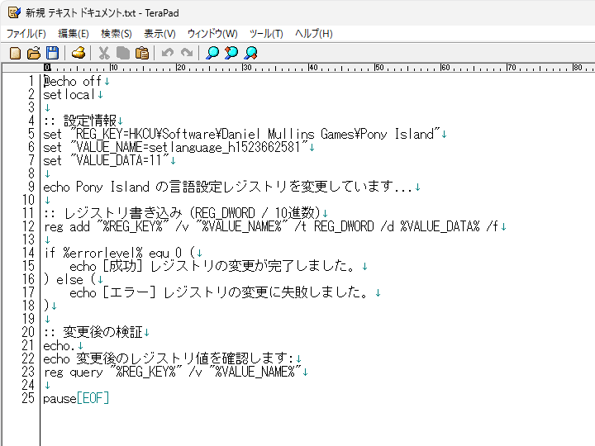Viewport: 595px width, 446px height.
Task: Click line number 25 in the gutter
Action: (28, 398)
